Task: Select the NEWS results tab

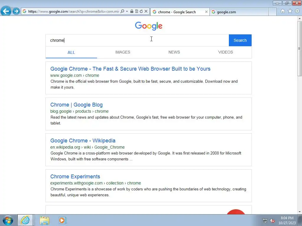Action: click(174, 52)
